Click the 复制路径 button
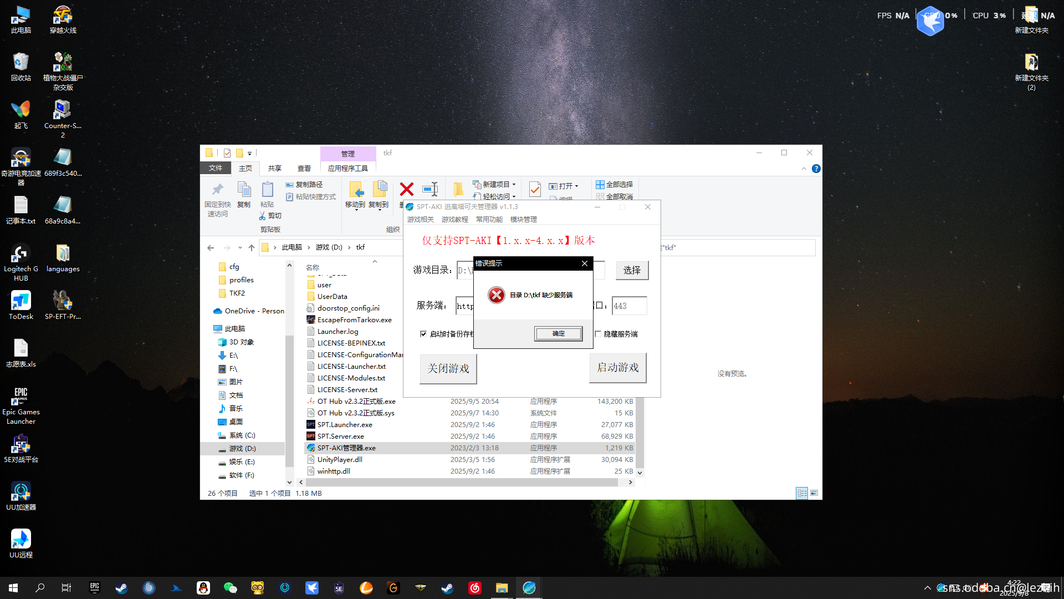This screenshot has width=1064, height=599. tap(304, 185)
